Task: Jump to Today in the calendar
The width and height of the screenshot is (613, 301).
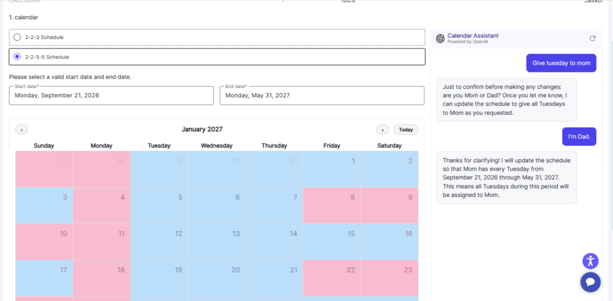Action: tap(406, 129)
